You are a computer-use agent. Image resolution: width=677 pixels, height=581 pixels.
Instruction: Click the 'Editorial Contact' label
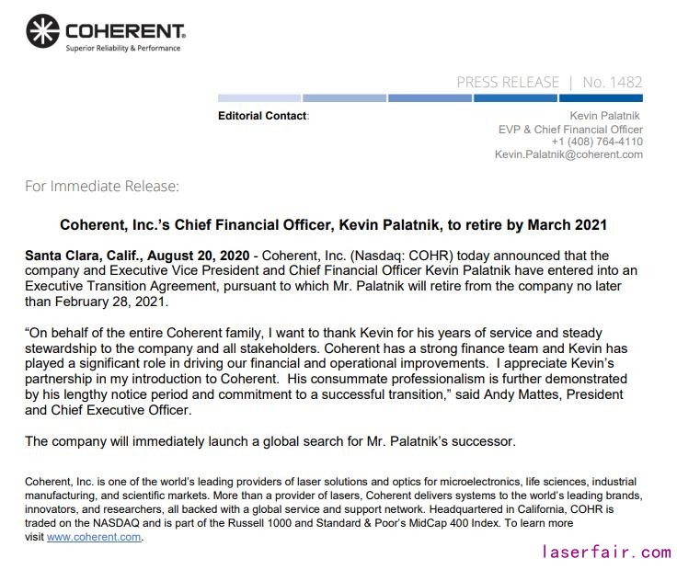[262, 116]
